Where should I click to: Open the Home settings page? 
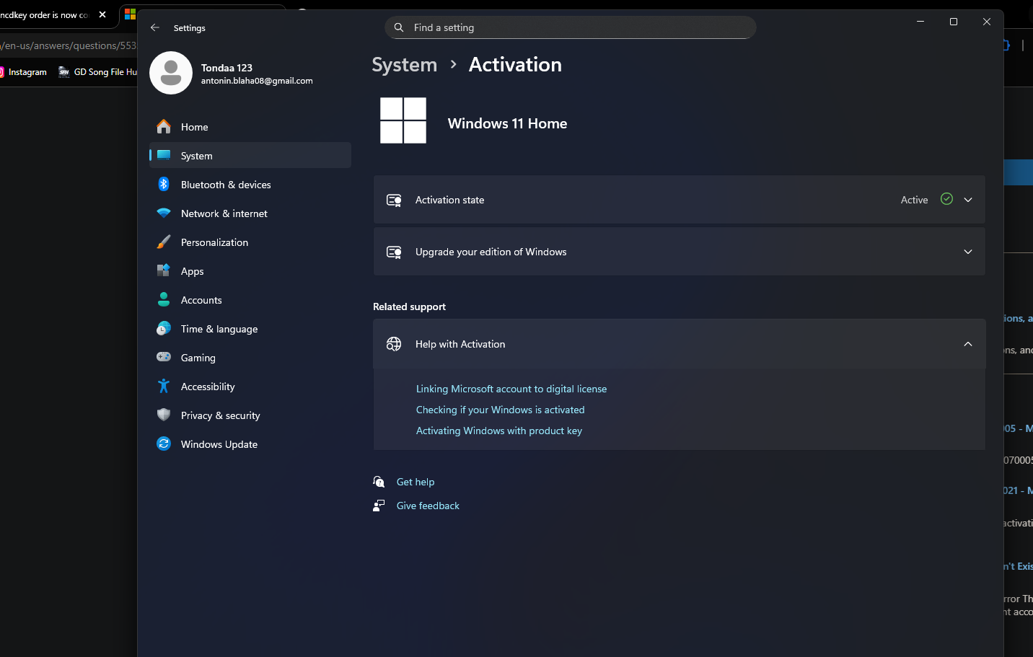[250, 127]
